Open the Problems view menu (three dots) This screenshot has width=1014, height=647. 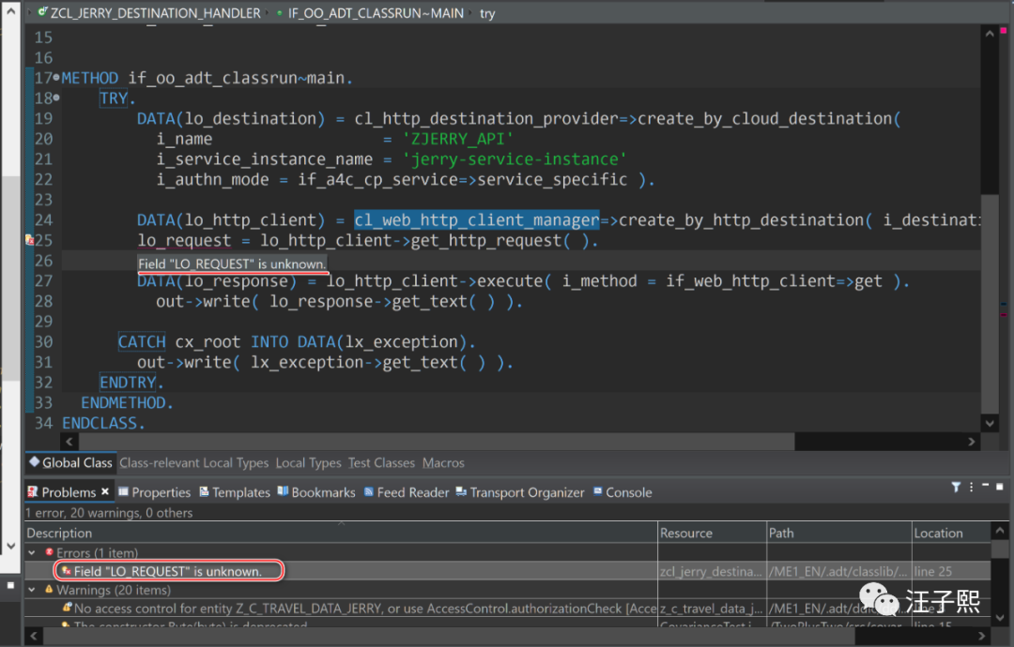click(x=972, y=487)
